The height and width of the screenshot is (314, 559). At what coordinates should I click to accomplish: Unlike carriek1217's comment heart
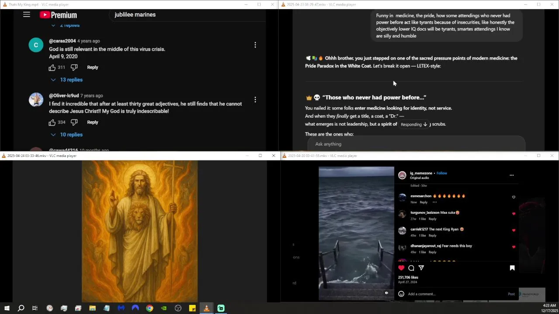(514, 230)
